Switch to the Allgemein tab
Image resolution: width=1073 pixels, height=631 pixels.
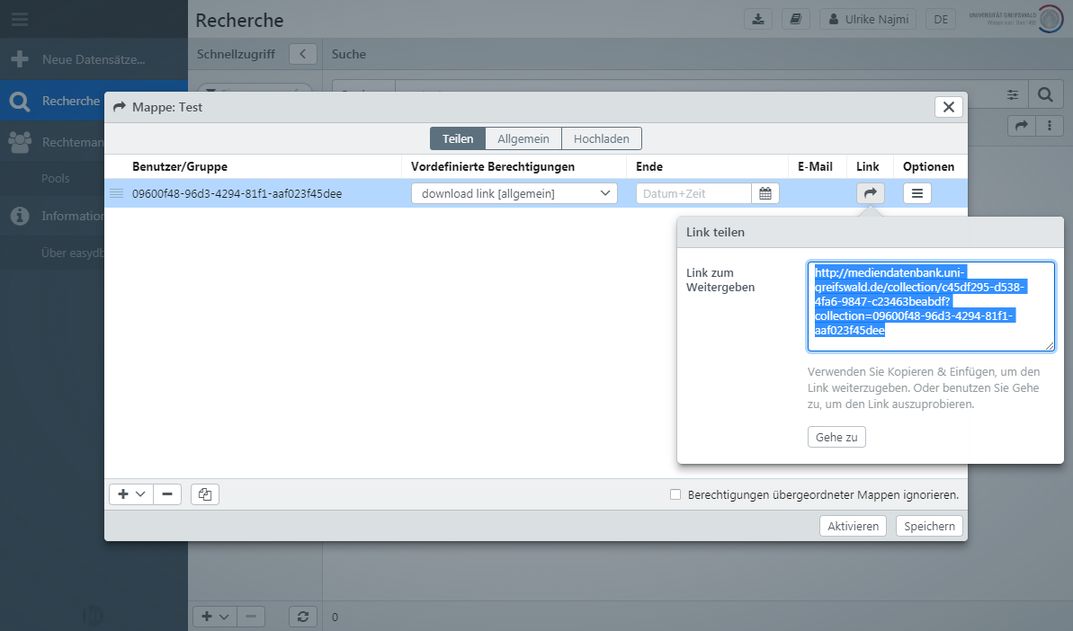coord(523,139)
